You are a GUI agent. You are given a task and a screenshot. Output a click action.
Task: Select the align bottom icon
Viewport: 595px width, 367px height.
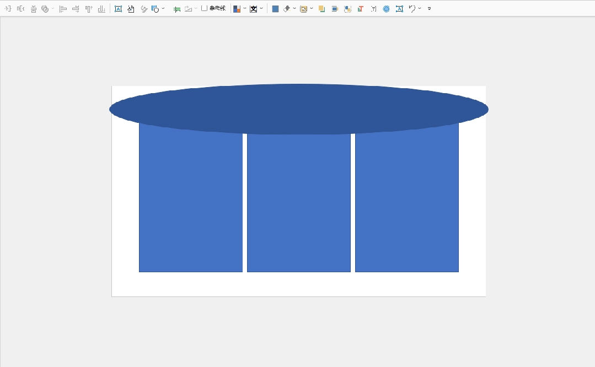coord(101,9)
